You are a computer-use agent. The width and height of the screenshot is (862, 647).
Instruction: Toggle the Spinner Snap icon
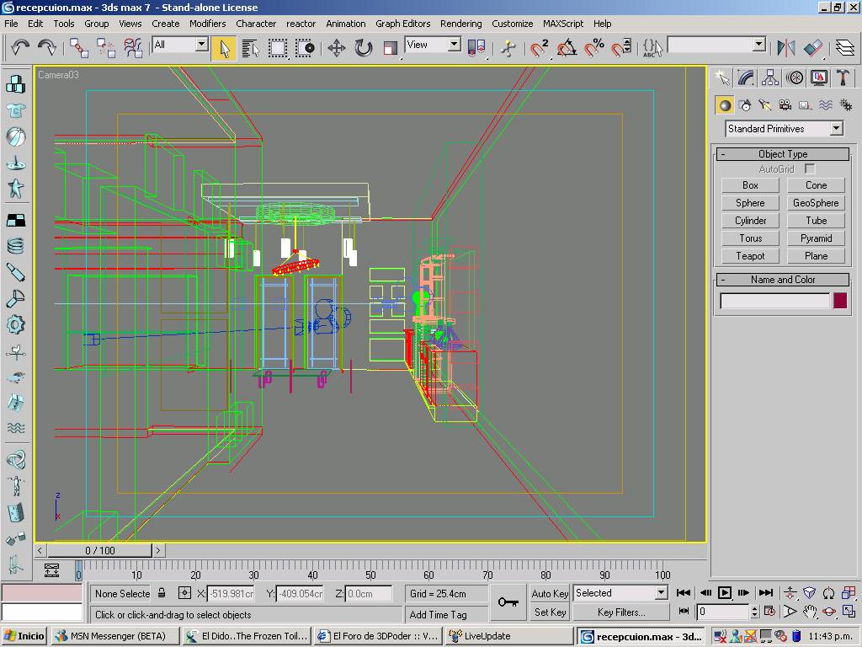tap(621, 48)
